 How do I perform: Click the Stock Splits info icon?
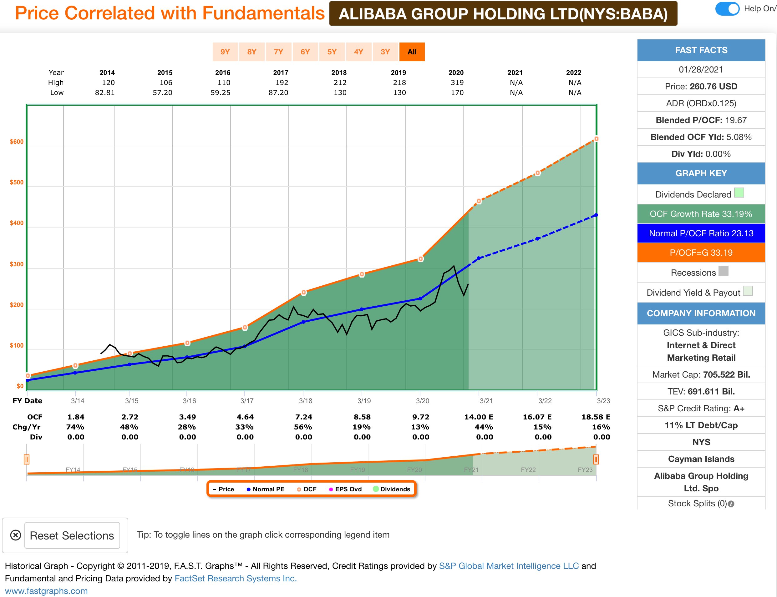(x=731, y=504)
